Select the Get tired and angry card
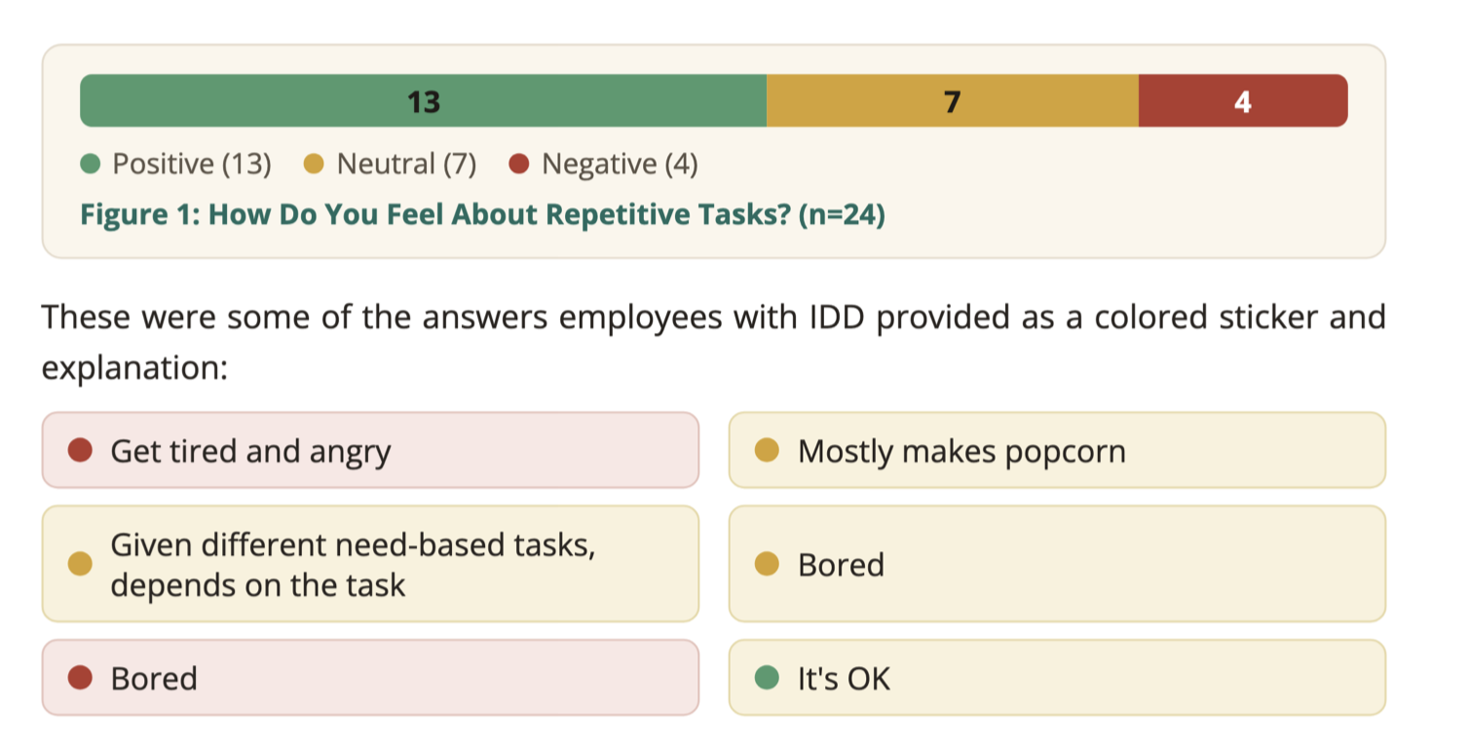Image resolution: width=1469 pixels, height=746 pixels. point(370,450)
